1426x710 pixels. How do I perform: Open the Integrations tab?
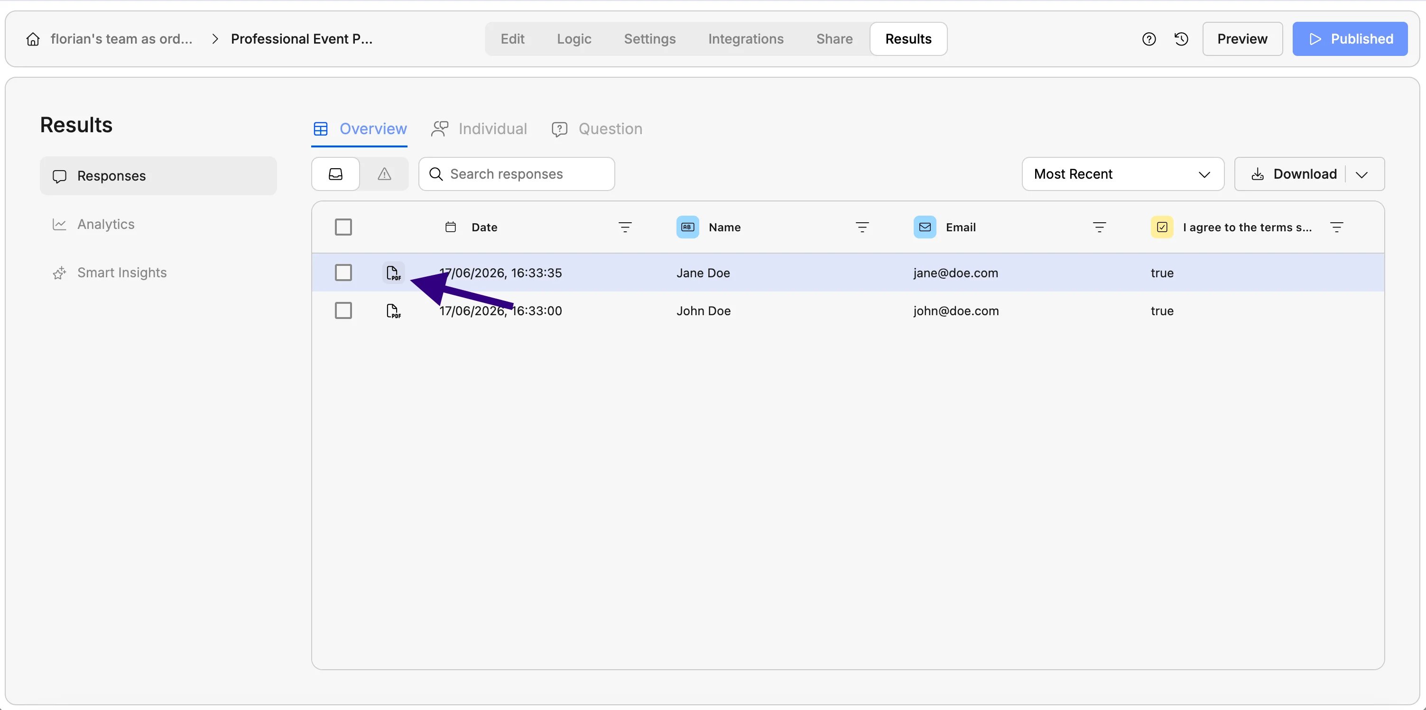click(746, 39)
